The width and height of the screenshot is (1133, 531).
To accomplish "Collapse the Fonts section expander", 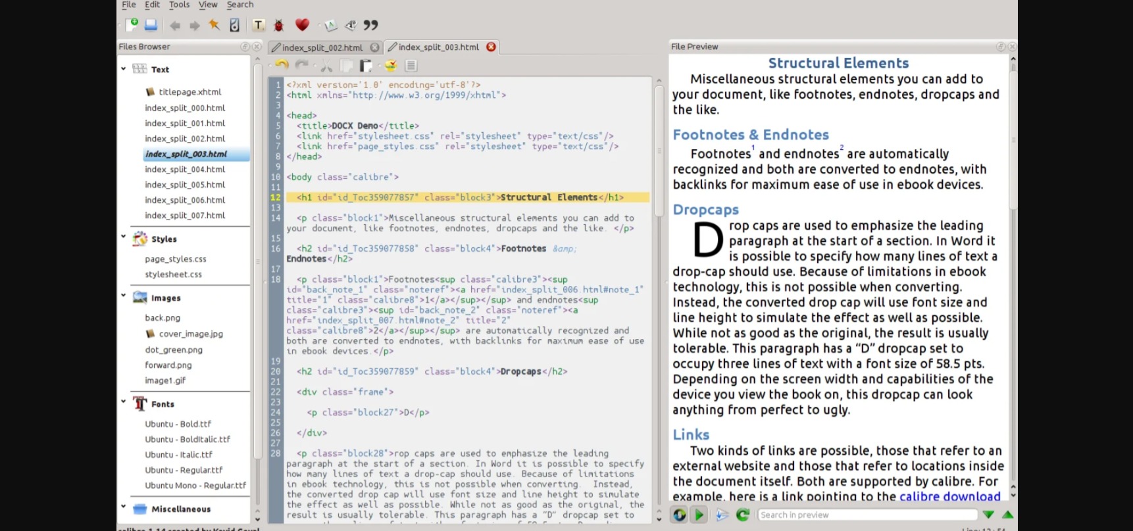I will coord(124,401).
